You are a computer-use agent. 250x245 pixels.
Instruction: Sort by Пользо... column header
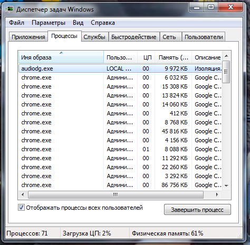click(120, 57)
